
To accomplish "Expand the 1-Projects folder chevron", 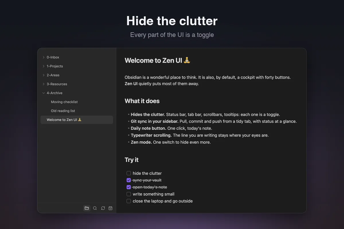I will [44, 66].
